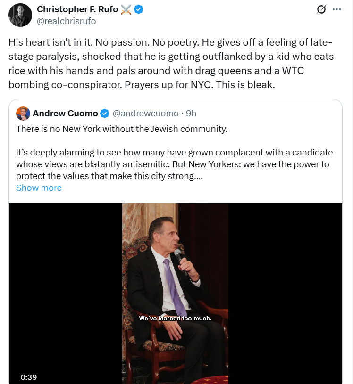Click the video caption 'We've learned too much.'

pos(175,319)
